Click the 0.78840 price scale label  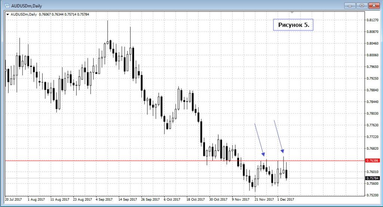click(x=372, y=90)
